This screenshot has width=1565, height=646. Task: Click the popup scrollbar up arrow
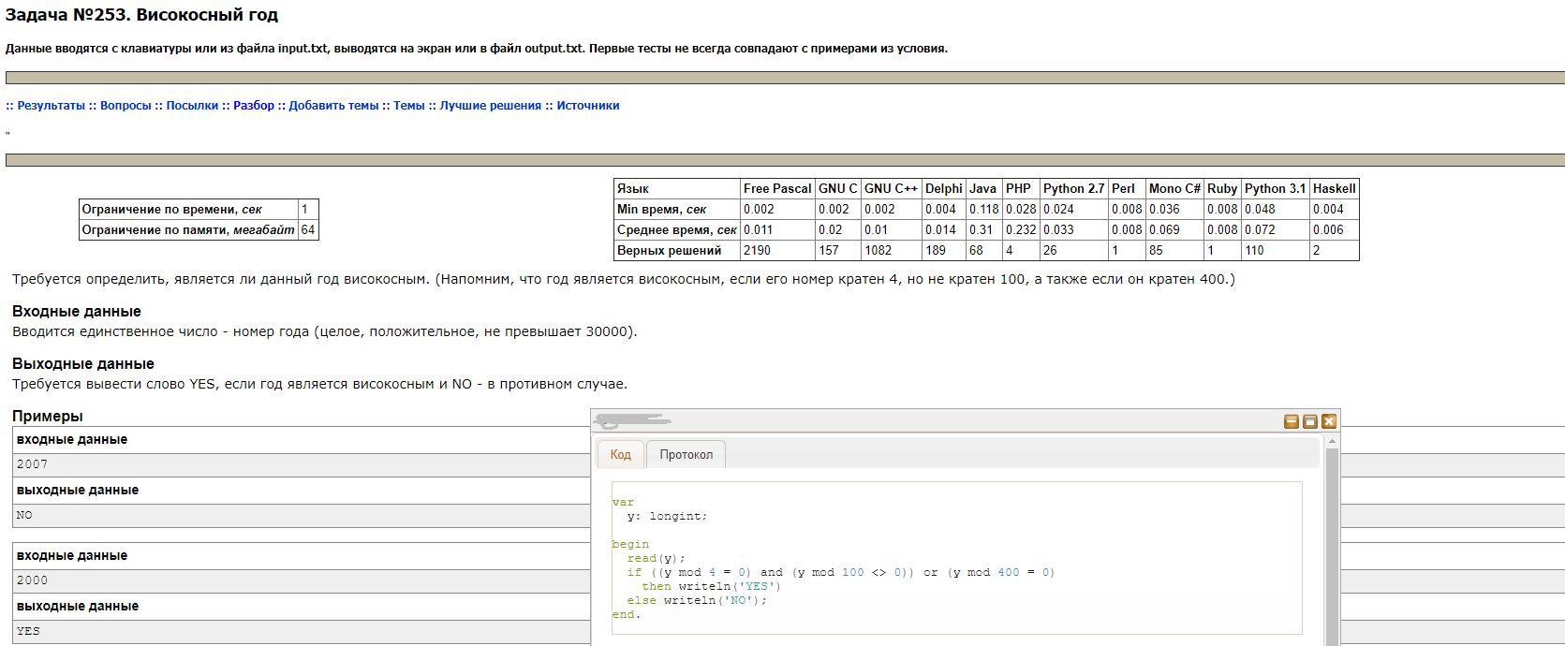pos(1333,441)
